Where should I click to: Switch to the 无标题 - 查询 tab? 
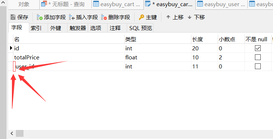[x=66, y=4]
